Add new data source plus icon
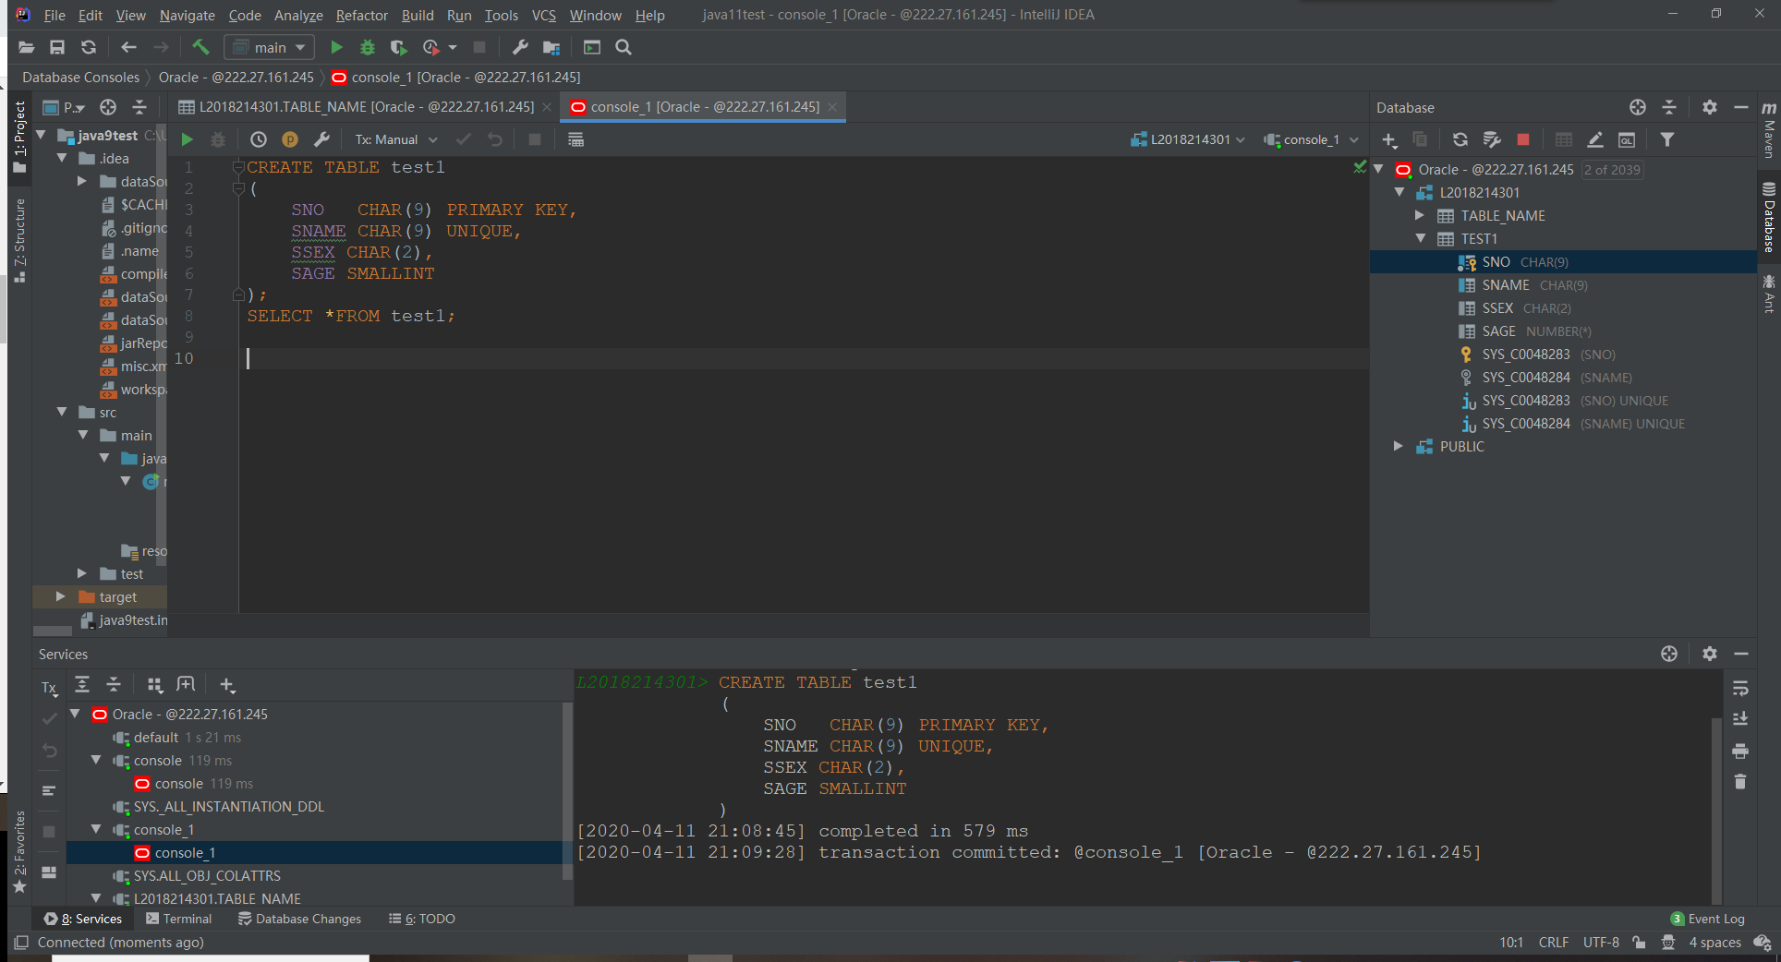 (x=1389, y=139)
